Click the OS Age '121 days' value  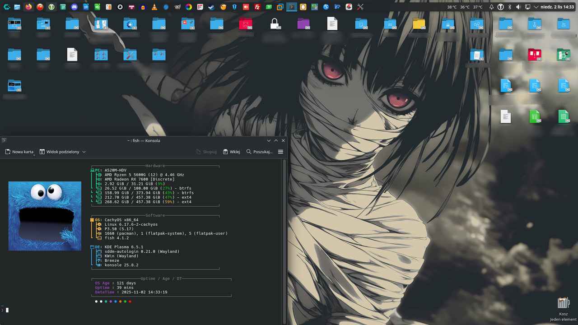[126, 283]
